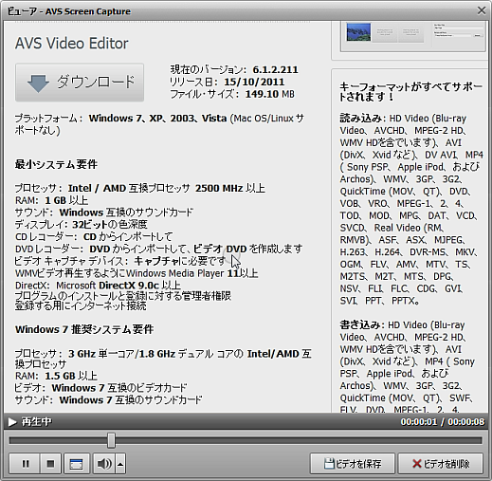This screenshot has height=481, width=492.
Task: Click the RAM: 1 GB 以上 line
Action: click(x=51, y=200)
